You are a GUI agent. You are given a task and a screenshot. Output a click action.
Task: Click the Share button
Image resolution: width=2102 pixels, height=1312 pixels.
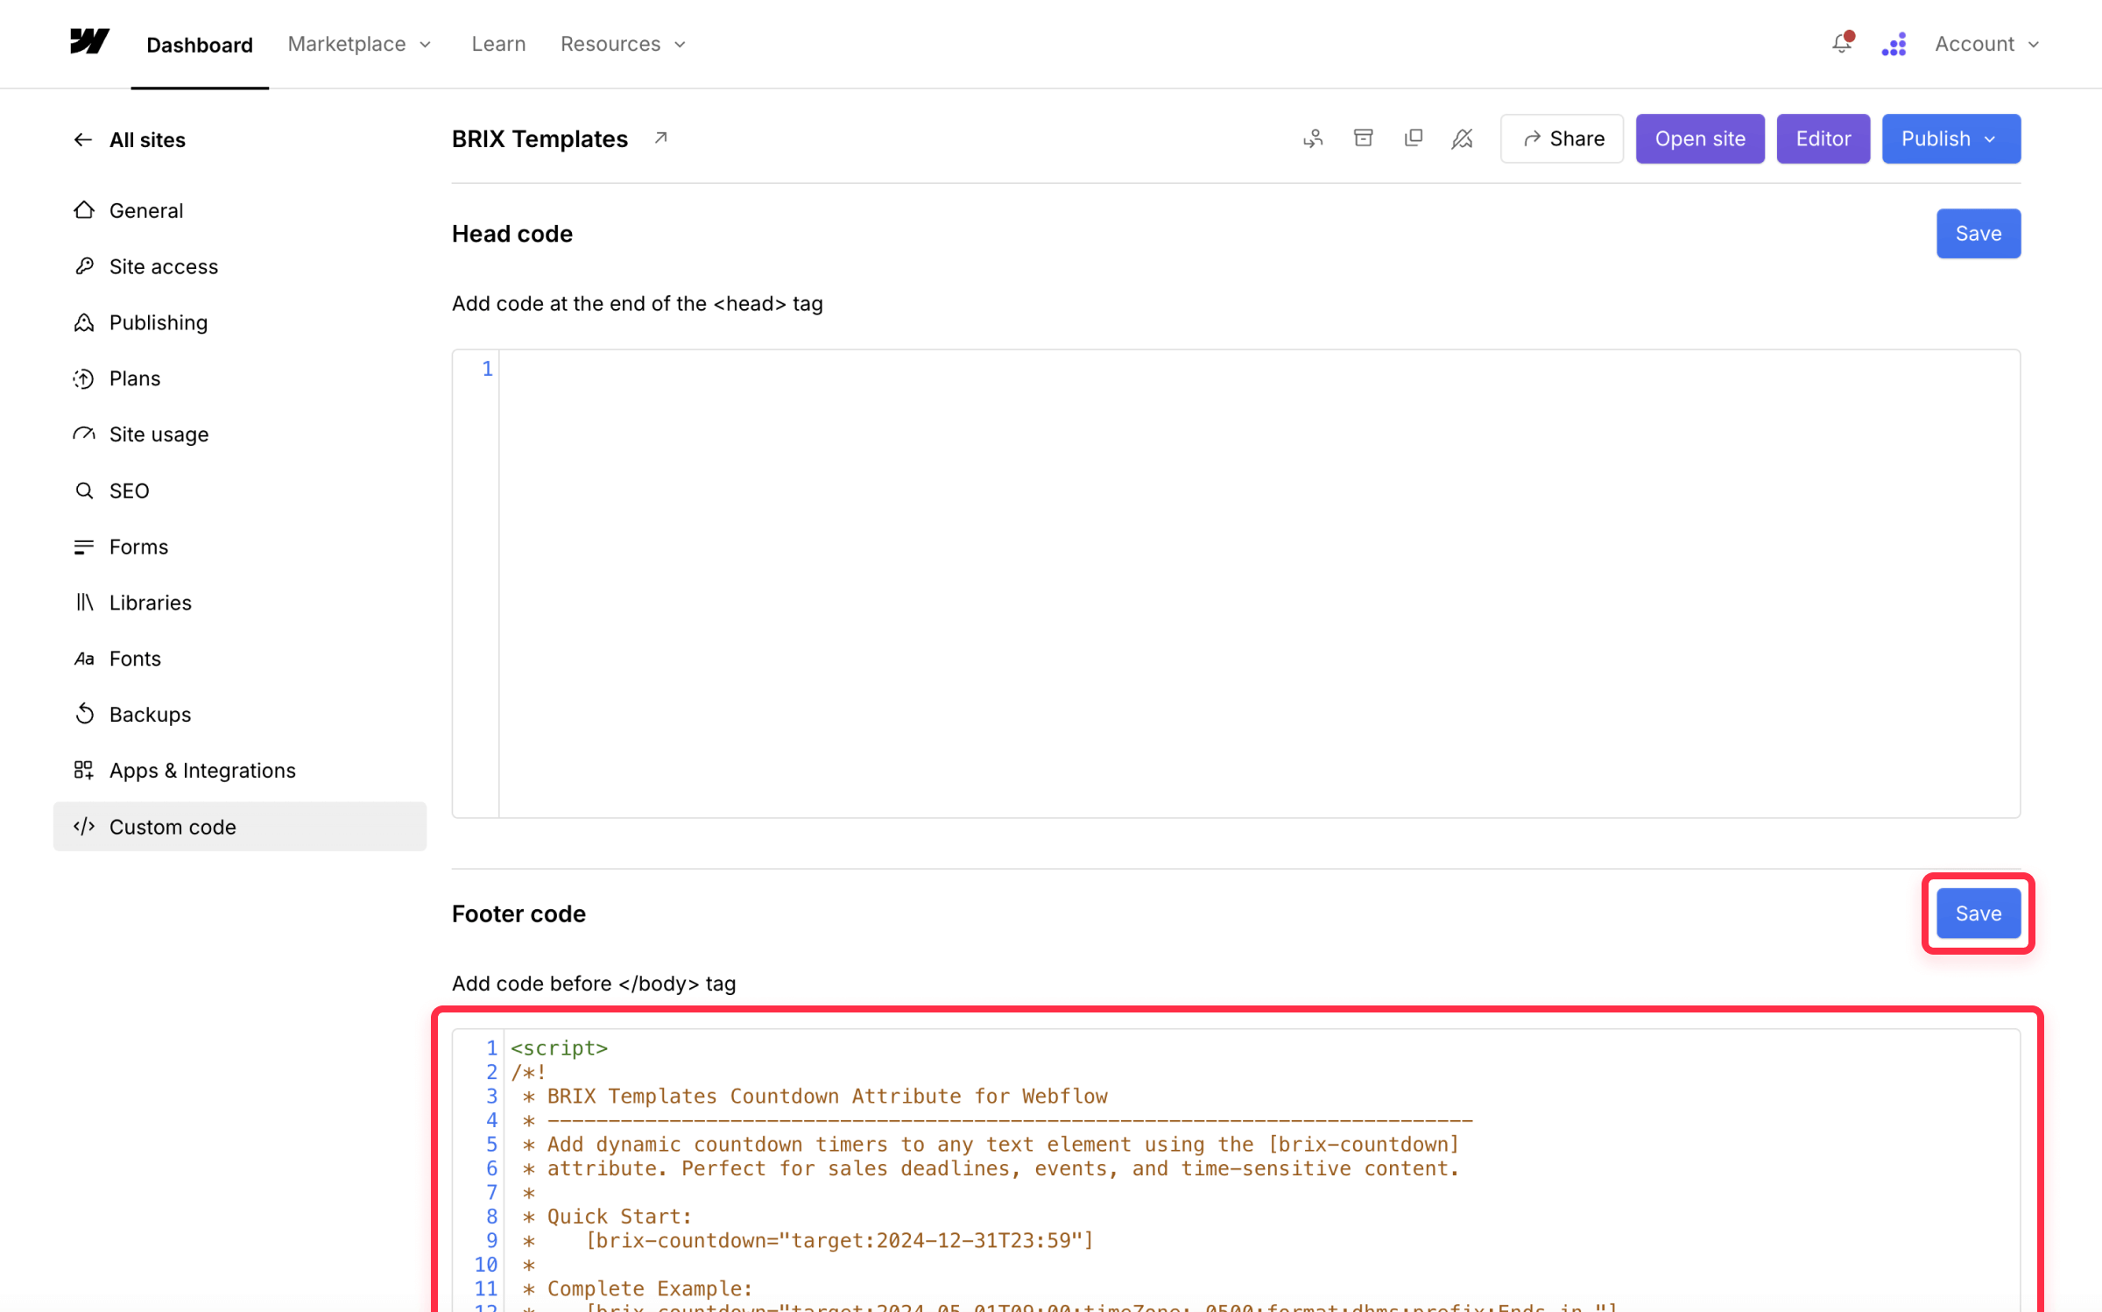[1562, 138]
